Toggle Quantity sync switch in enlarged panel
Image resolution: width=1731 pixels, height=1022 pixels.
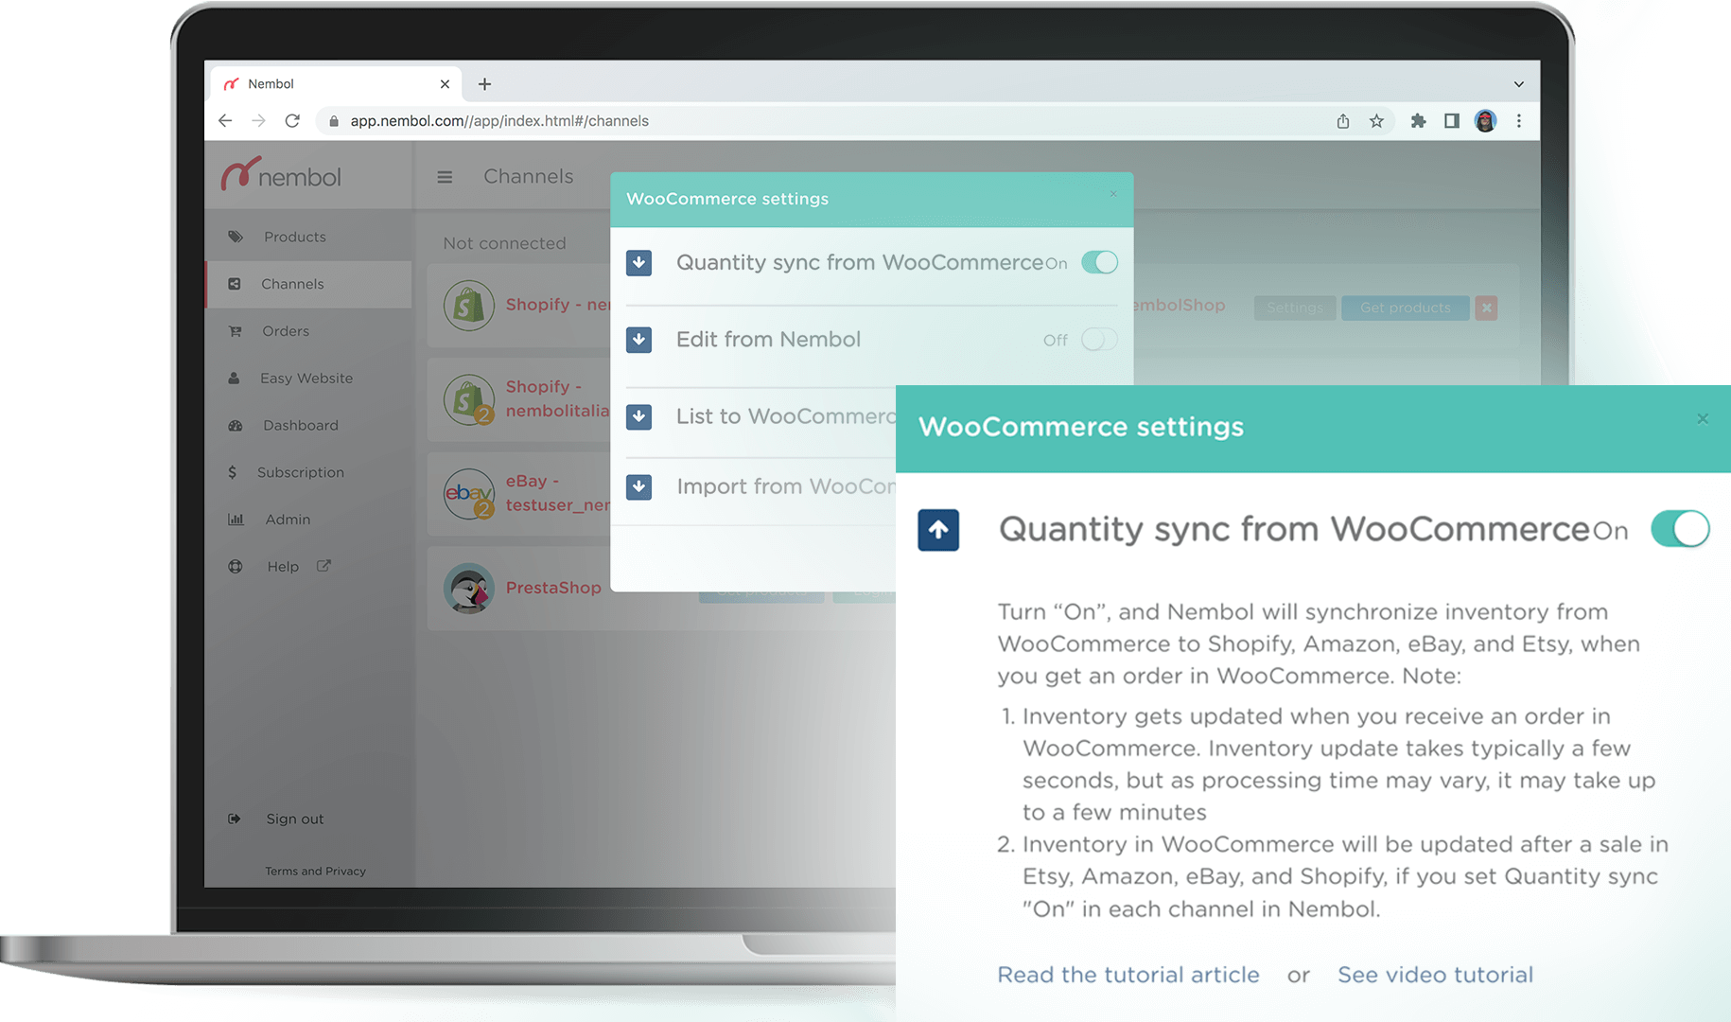[1681, 529]
